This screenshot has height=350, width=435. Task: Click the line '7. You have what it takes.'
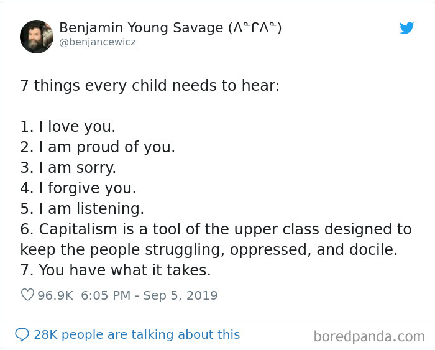tap(116, 270)
